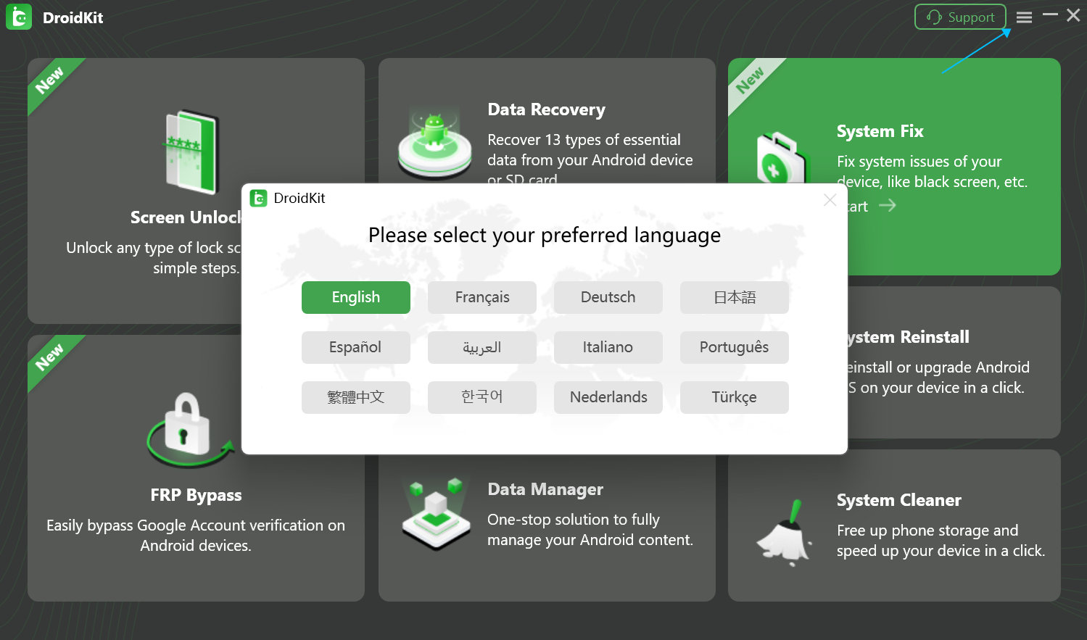Select Nederlands language option
The height and width of the screenshot is (640, 1087).
[608, 397]
